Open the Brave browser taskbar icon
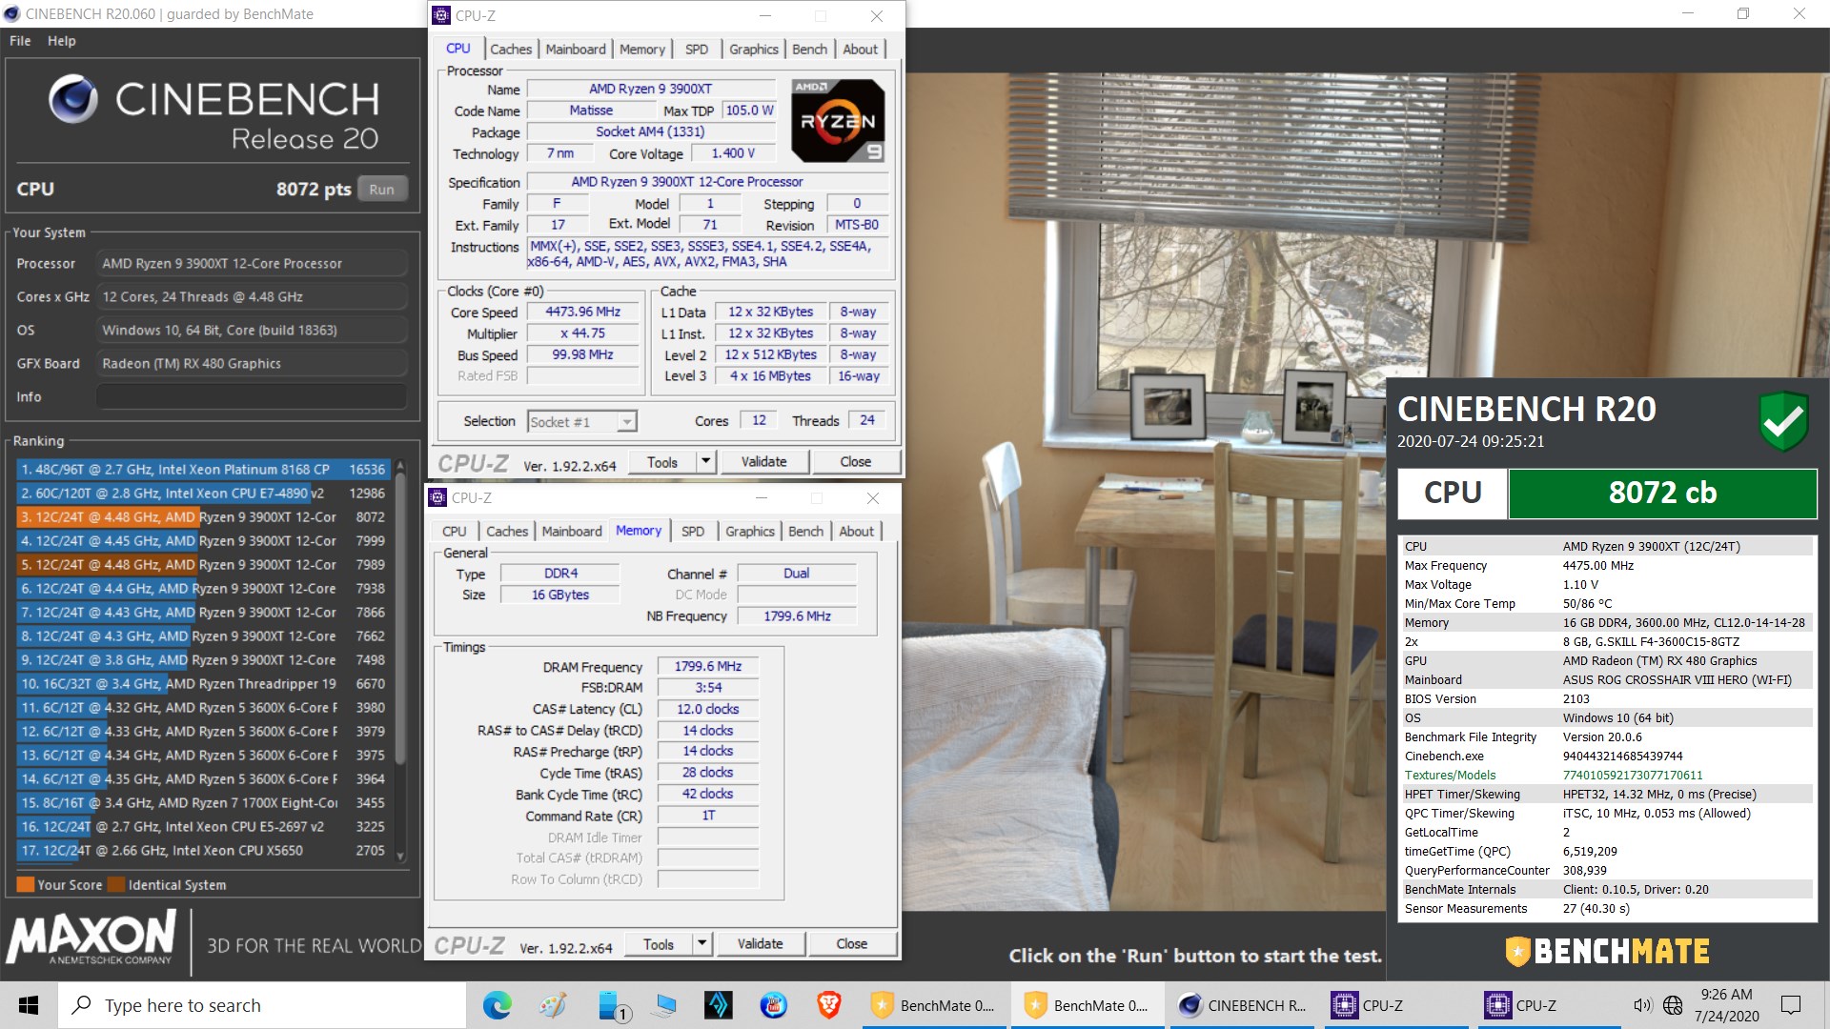 [828, 1005]
